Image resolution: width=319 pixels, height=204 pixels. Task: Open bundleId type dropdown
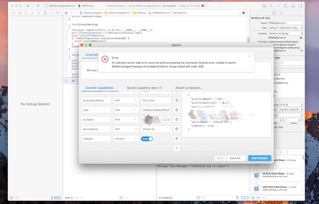point(126,120)
